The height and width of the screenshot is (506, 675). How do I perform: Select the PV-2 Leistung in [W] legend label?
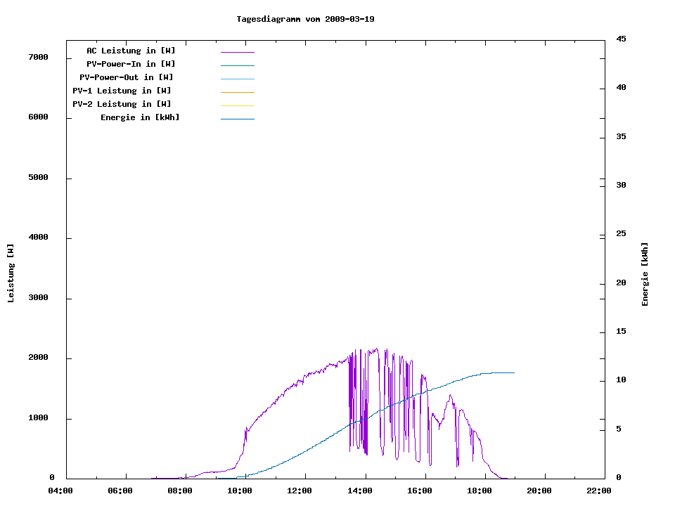click(122, 104)
